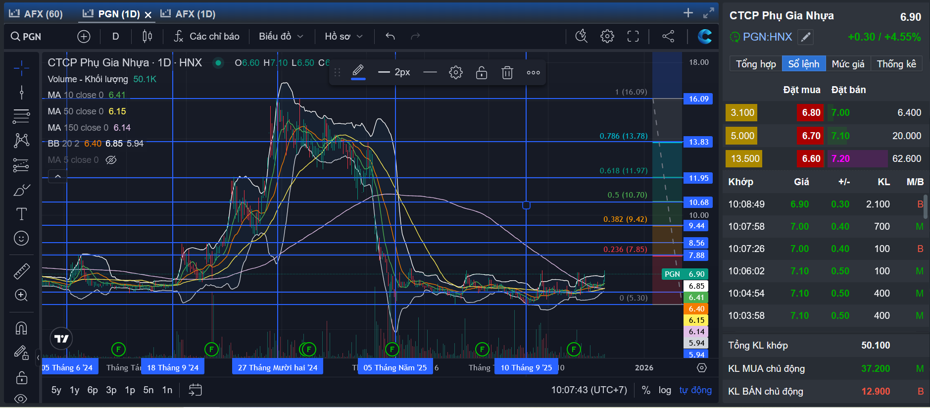Switch to the AFX (1D) tab
930x408 pixels.
(x=188, y=14)
